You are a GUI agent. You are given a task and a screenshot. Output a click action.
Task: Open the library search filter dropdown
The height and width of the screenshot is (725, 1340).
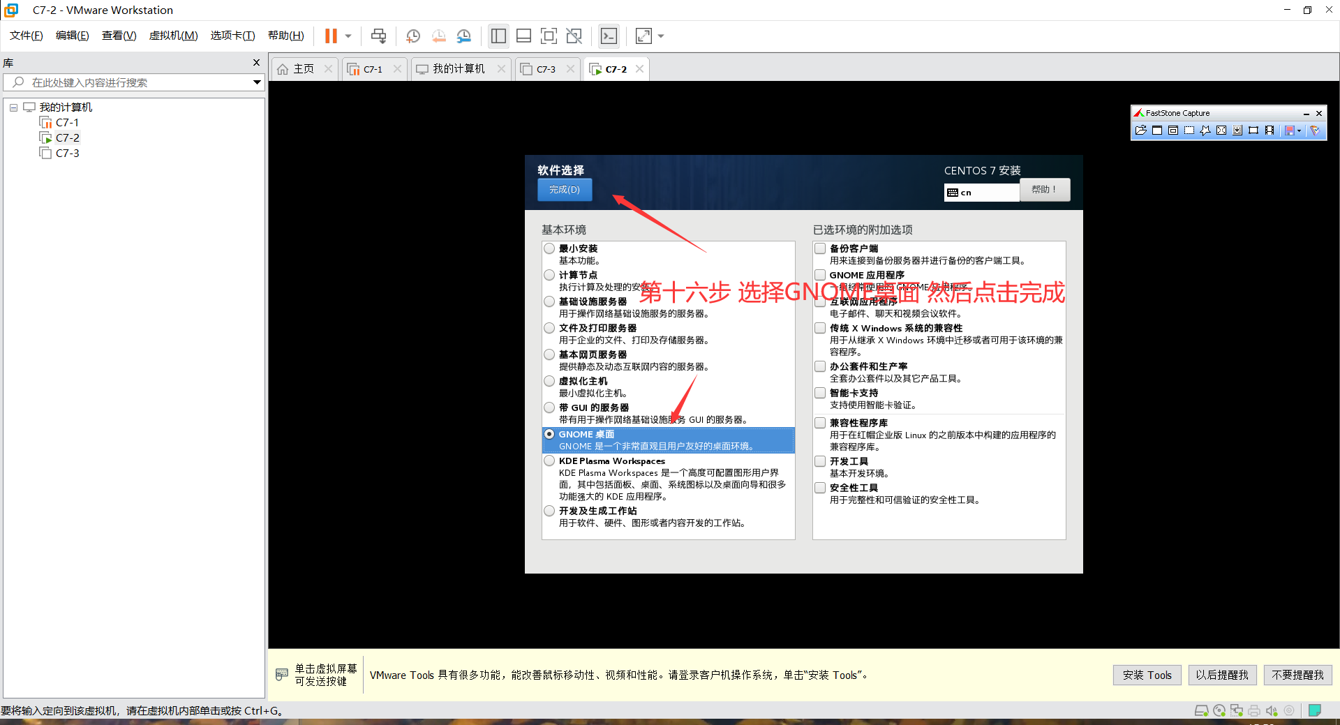click(x=257, y=82)
